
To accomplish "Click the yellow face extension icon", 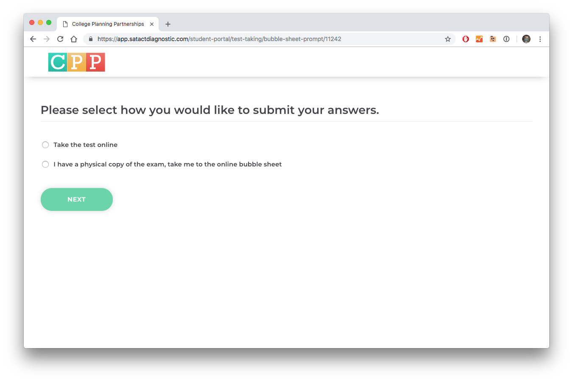I will click(x=493, y=39).
